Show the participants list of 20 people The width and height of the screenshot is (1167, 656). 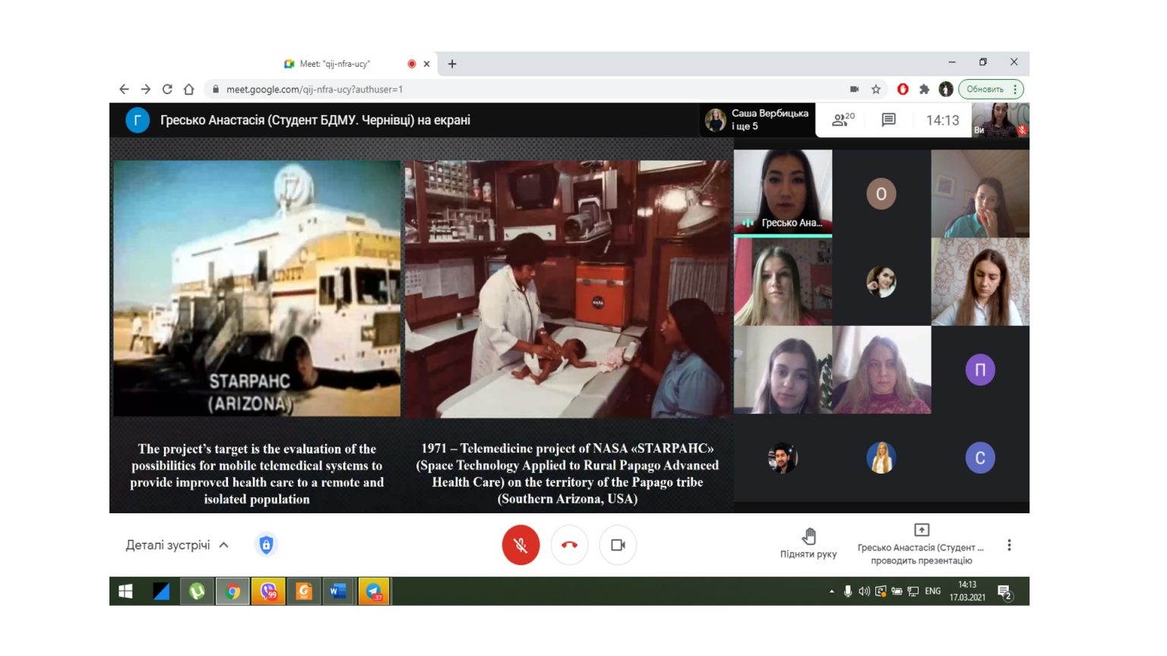coord(843,119)
